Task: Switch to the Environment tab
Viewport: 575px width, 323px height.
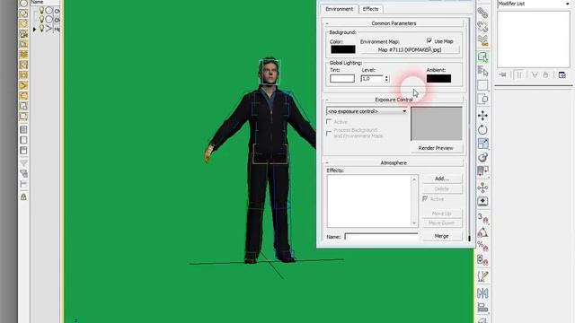Action: point(340,9)
